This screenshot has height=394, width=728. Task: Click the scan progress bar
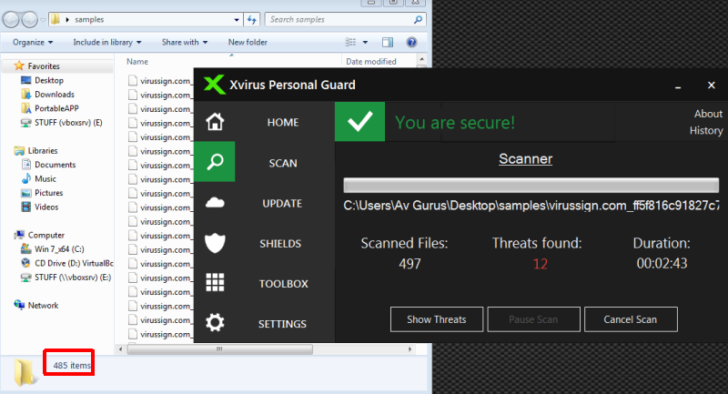[x=531, y=185]
